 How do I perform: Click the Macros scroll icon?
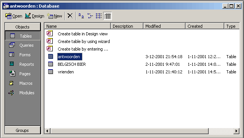point(11,83)
